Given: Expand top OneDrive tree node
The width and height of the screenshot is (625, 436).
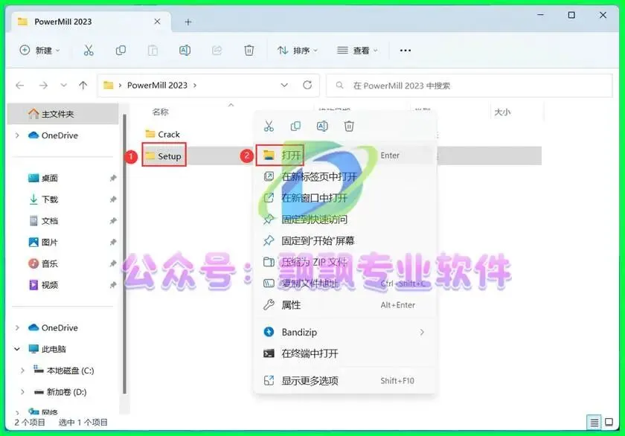Looking at the screenshot, I should 17,135.
